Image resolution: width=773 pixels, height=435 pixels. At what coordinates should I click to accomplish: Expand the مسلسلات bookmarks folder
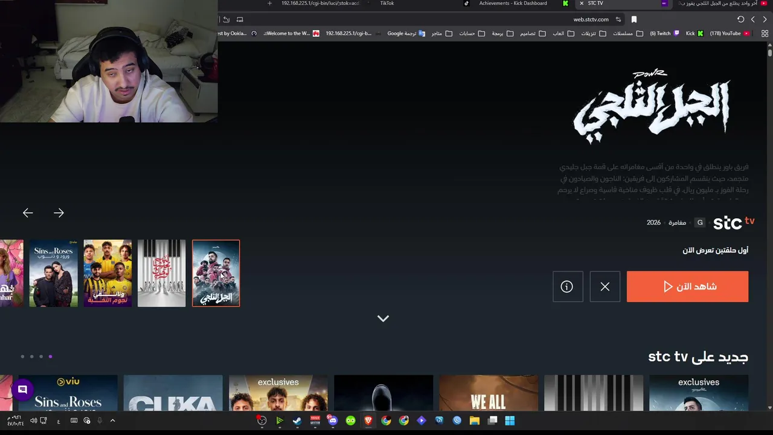(x=627, y=33)
